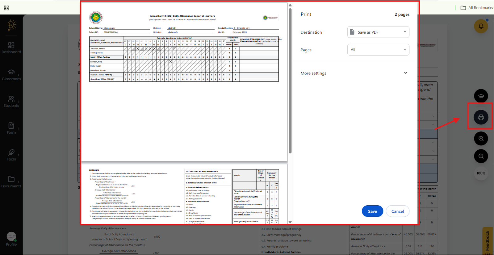494x255 pixels.
Task: Open the Classroom sidebar menu
Action: click(x=11, y=75)
